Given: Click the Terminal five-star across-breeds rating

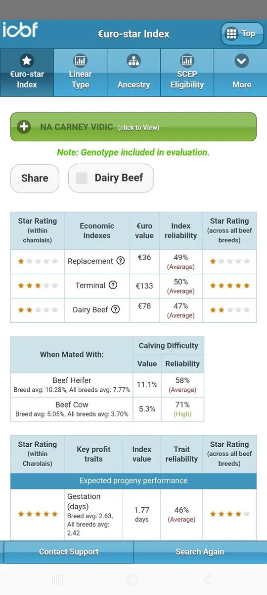Looking at the screenshot, I should coord(229,286).
